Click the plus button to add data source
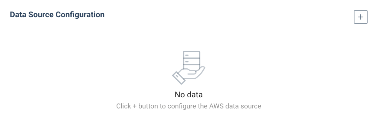This screenshot has height=139, width=381. (x=360, y=17)
